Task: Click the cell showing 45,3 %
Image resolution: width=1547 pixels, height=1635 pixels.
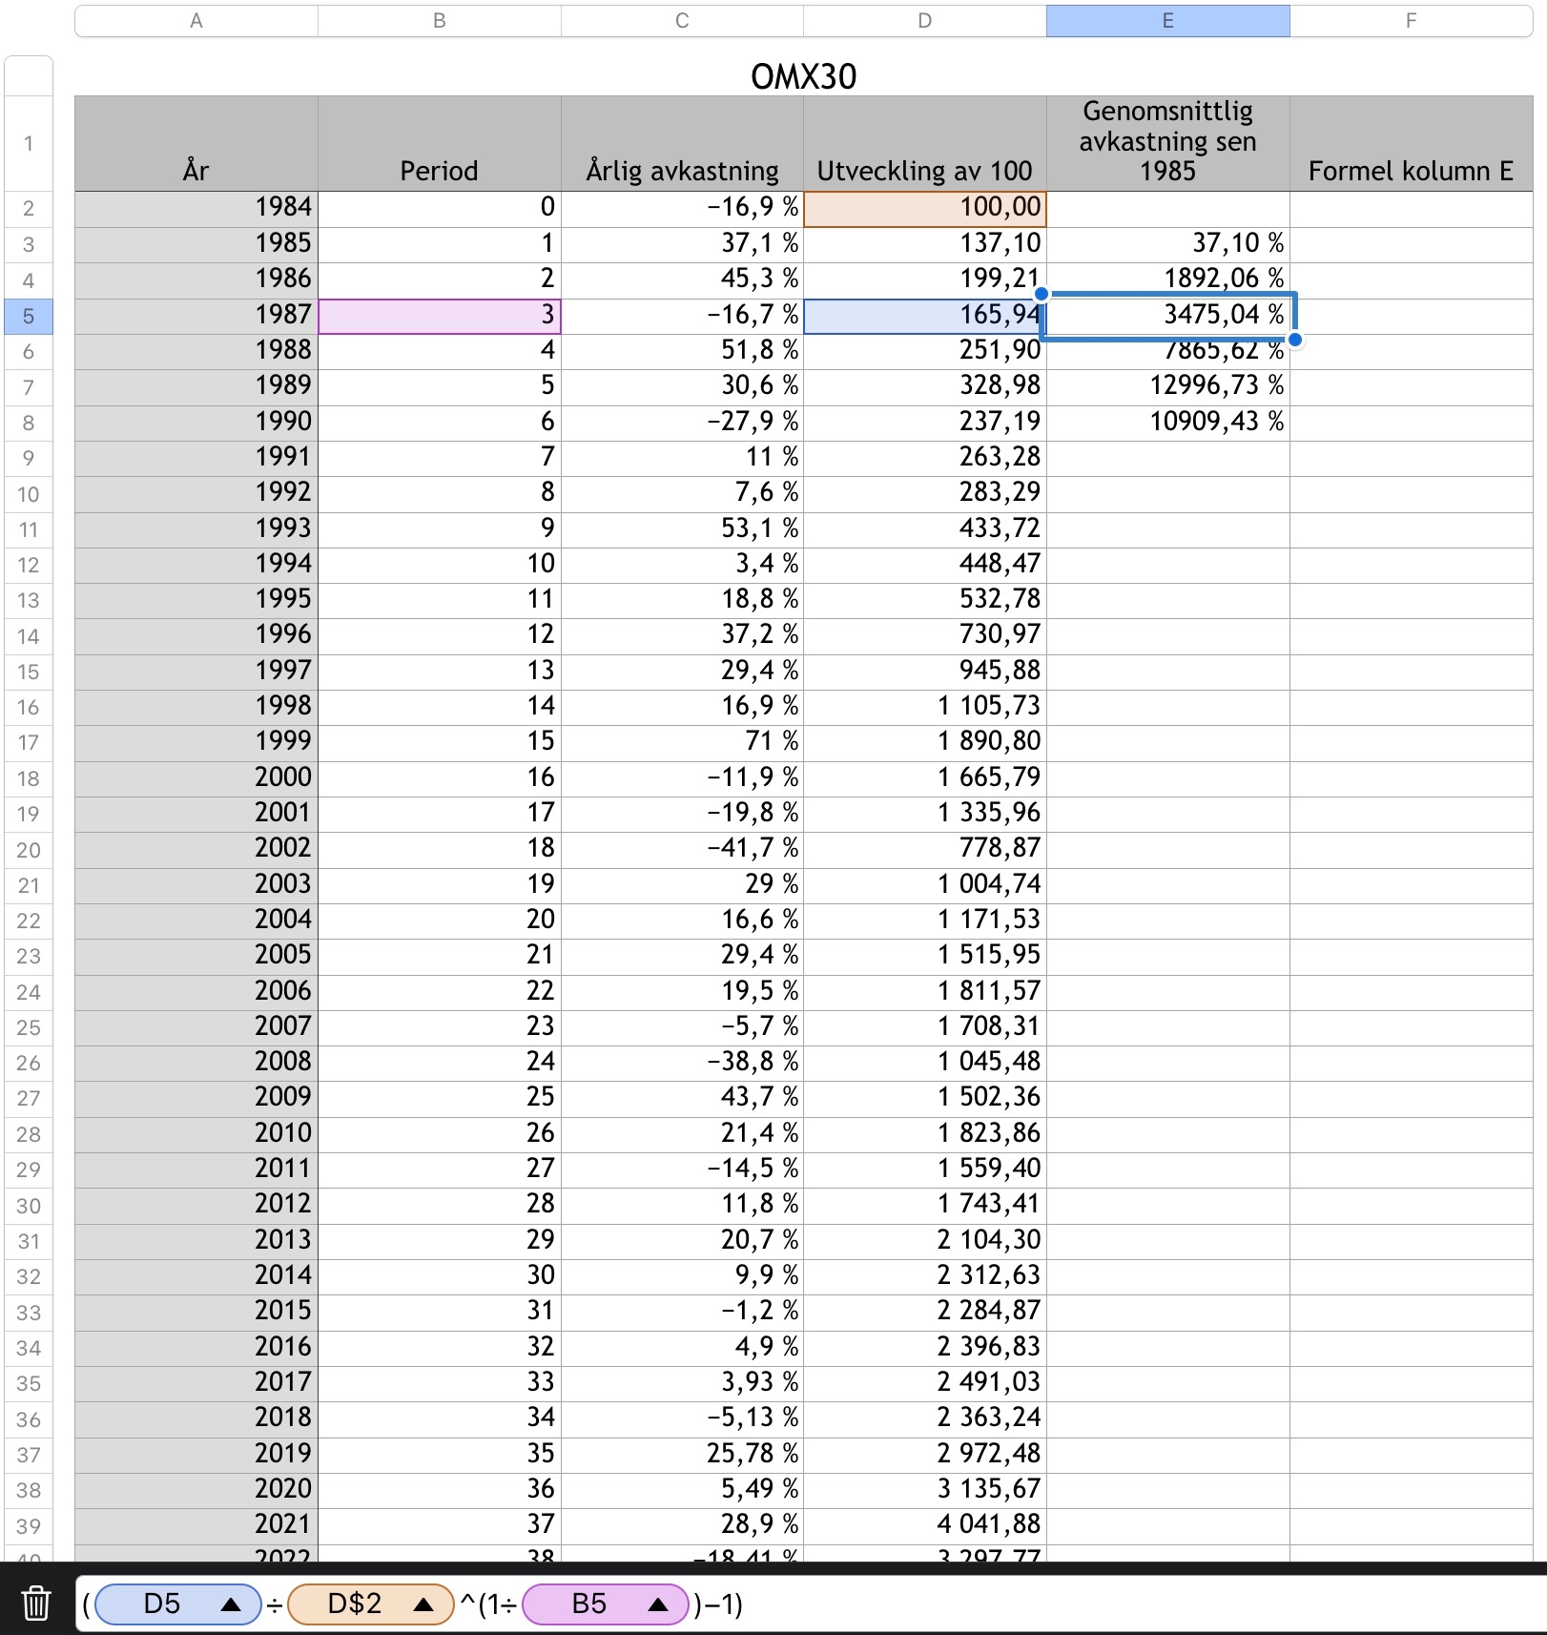Action: pos(682,279)
